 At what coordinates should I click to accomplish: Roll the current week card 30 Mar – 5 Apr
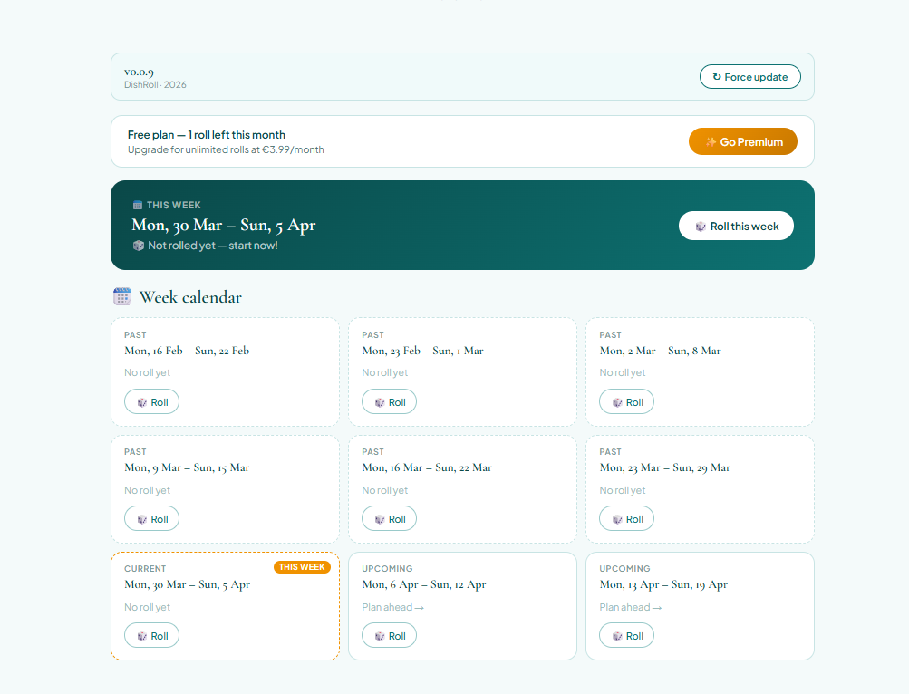click(151, 635)
